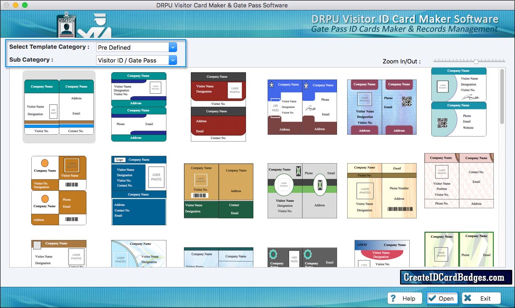Open the Select Template Category dropdown

click(173, 47)
